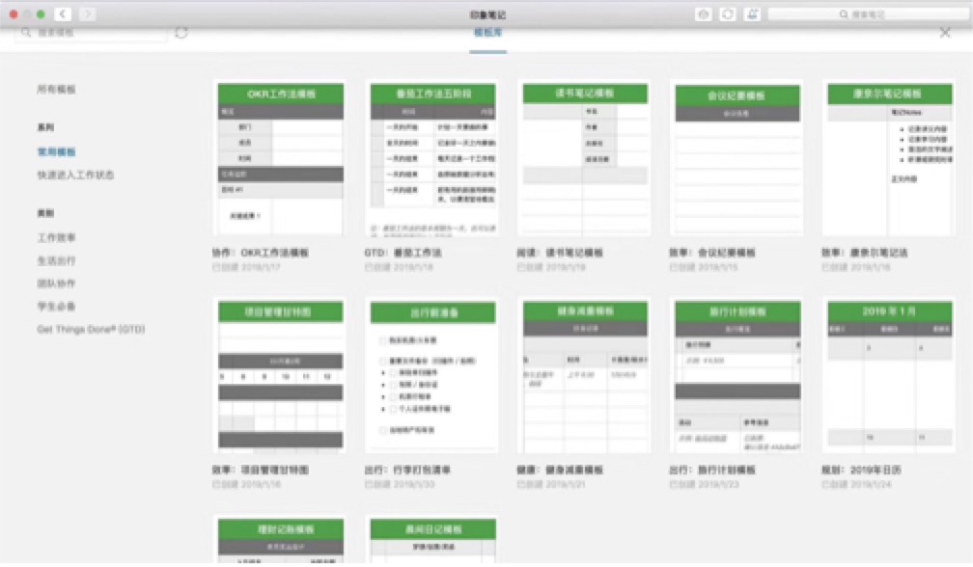Click the 规划: 2019年日历 title

861,470
